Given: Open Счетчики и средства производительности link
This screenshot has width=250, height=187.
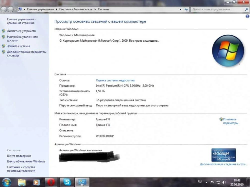Looking at the screenshot, I should click(x=21, y=169).
